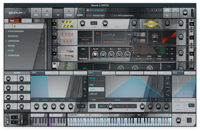
Task: Load the next preset with the right arrow
Action: coord(161,10)
